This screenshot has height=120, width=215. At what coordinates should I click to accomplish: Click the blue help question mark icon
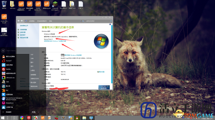[x=110, y=24]
